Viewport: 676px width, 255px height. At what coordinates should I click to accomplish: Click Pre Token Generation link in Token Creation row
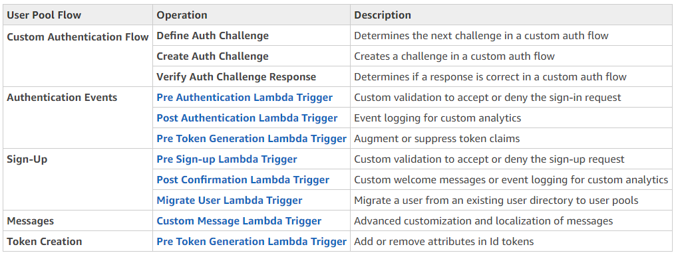point(252,242)
